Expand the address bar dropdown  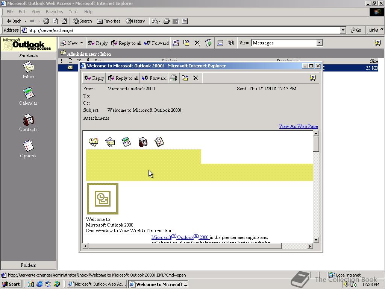(343, 30)
